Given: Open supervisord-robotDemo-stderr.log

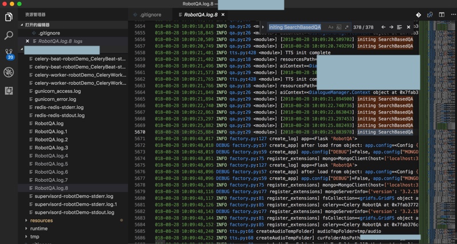Looking at the screenshot, I should [x=74, y=196].
